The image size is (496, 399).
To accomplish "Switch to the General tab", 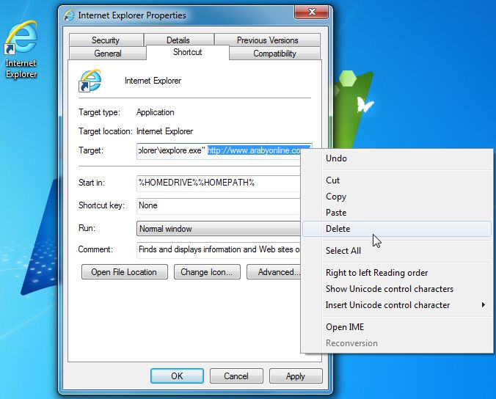I will [x=108, y=53].
